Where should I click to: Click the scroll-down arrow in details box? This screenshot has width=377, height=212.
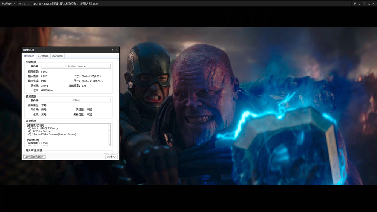coord(109,144)
